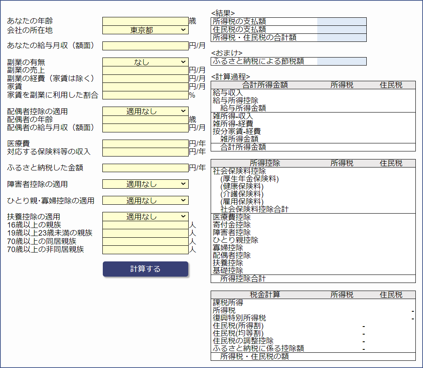Click the (健康保険料) row label

(242, 186)
